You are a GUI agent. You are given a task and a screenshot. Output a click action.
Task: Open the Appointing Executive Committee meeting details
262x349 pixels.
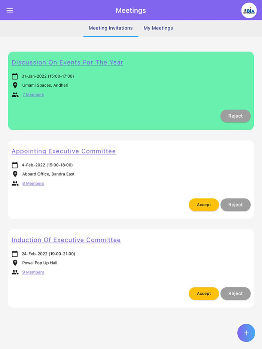[63, 151]
